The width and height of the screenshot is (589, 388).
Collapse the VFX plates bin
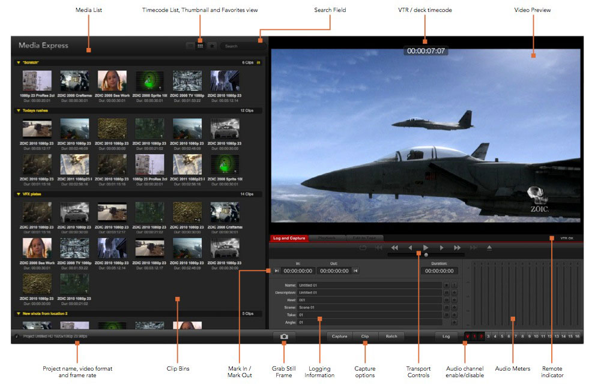[x=19, y=194]
